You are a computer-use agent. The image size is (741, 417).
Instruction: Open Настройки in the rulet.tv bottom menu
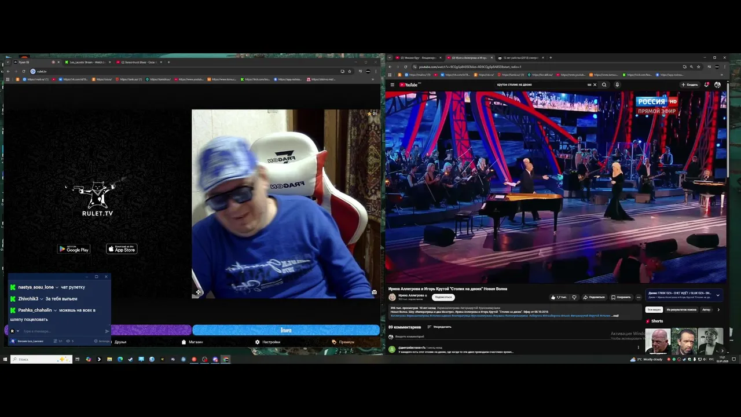(x=267, y=342)
